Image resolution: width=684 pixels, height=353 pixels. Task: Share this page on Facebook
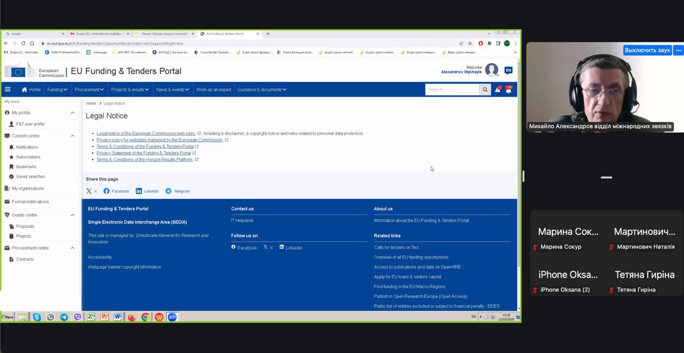pyautogui.click(x=116, y=191)
